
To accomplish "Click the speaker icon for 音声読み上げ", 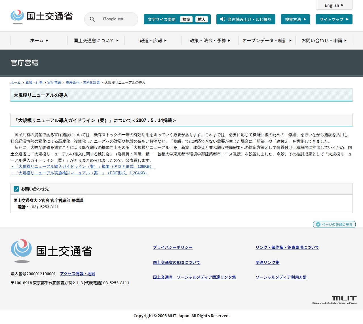I will [x=223, y=19].
